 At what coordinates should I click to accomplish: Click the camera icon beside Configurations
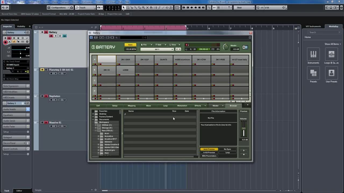pyautogui.click(x=71, y=8)
